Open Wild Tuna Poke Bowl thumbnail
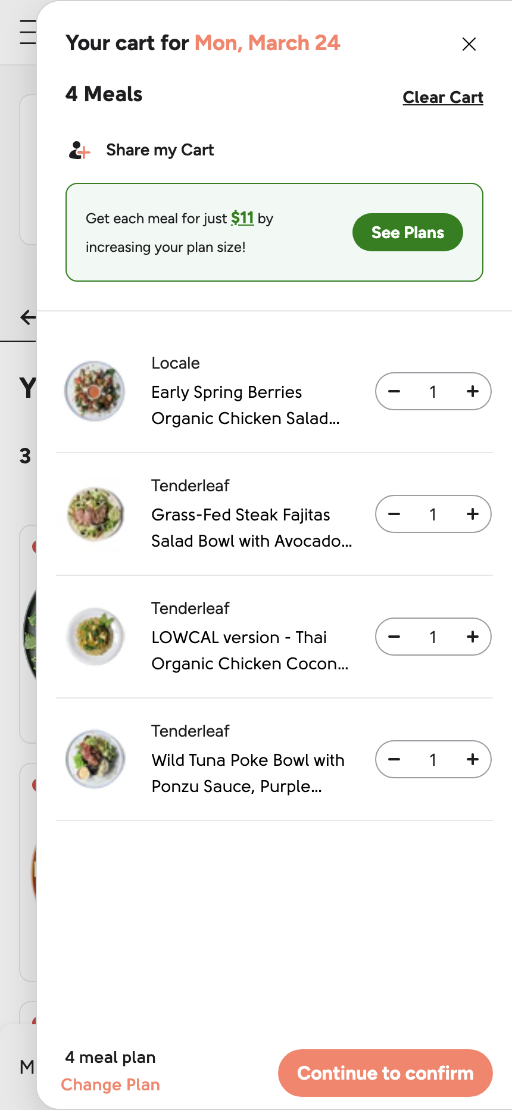The height and width of the screenshot is (1110, 512). point(95,759)
